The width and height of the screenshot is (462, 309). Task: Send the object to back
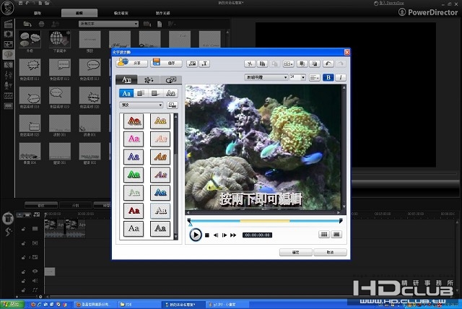(x=315, y=64)
